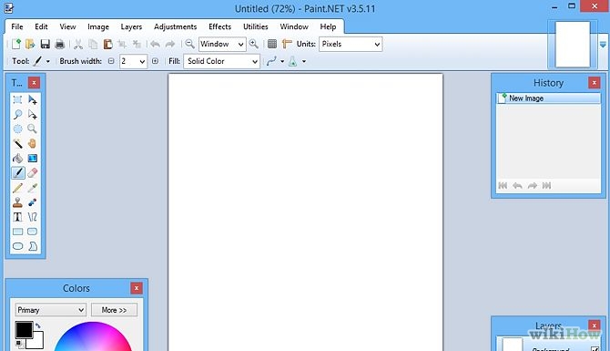The image size is (610, 351).
Task: Select the Line/Curve tool
Action: 32,217
